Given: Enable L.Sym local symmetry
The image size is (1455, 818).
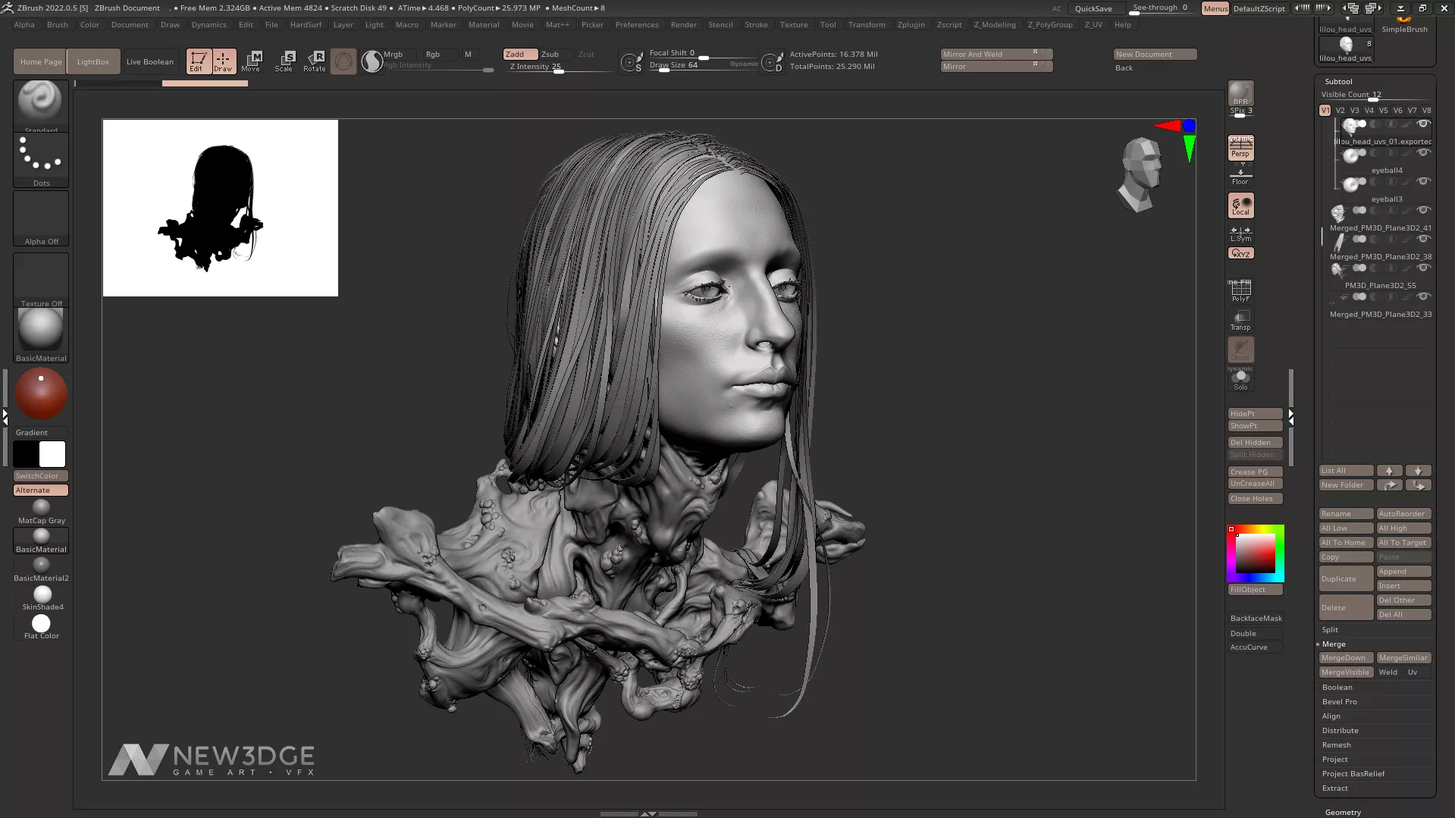Looking at the screenshot, I should coord(1240,233).
